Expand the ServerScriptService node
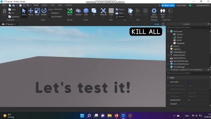The height and width of the screenshot is (119, 211). click(168, 64)
